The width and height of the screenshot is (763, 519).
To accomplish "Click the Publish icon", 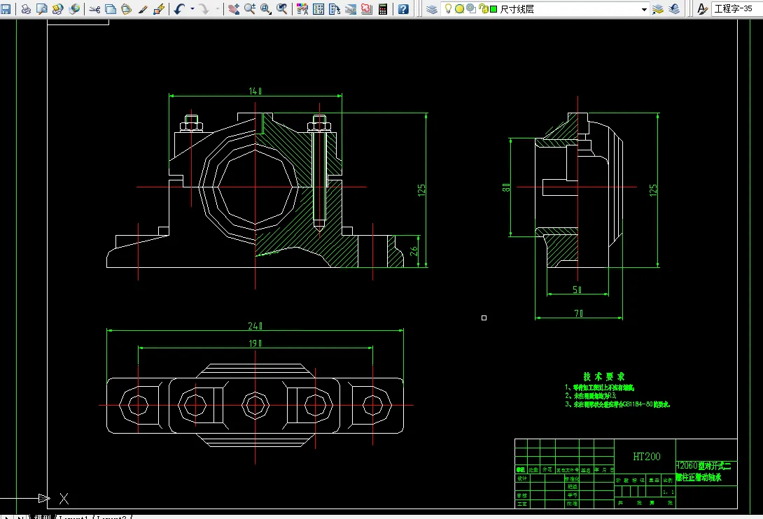I will [x=58, y=9].
